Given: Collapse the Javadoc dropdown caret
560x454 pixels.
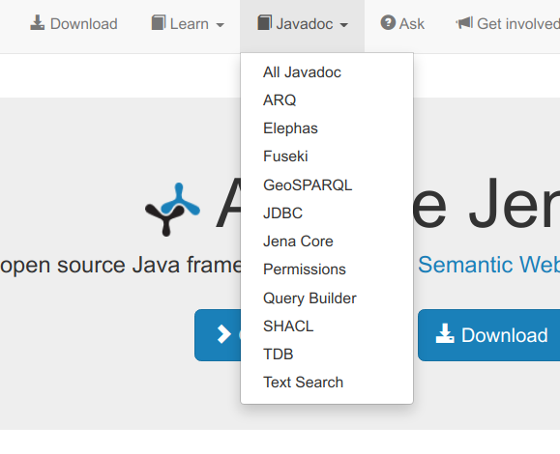Looking at the screenshot, I should tap(344, 25).
